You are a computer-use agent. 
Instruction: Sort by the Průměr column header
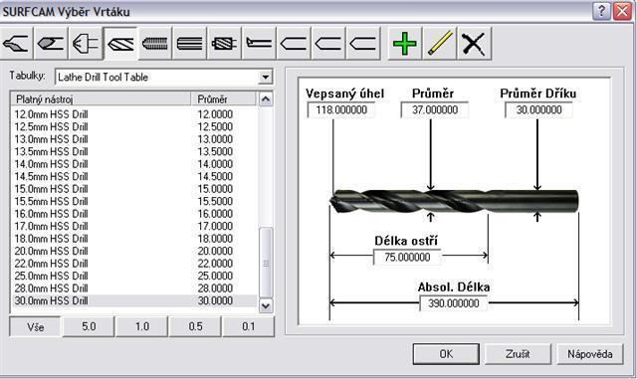223,98
